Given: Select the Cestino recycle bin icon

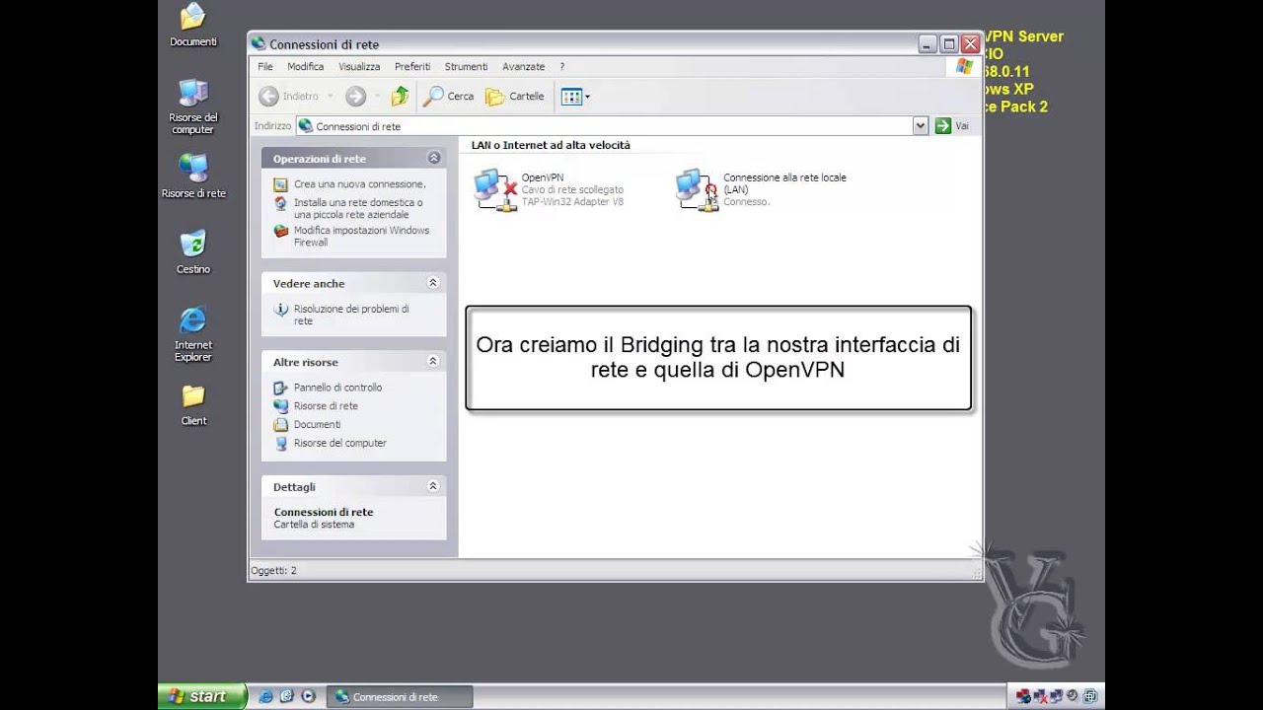Looking at the screenshot, I should coord(193,252).
